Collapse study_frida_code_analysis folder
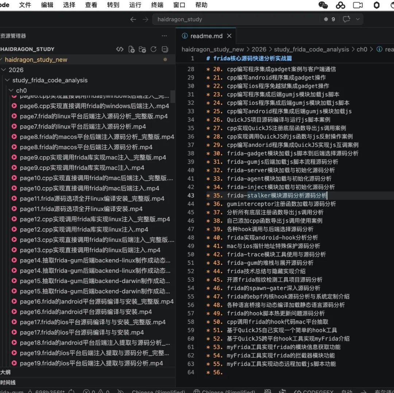The image size is (394, 393). [x=8, y=80]
